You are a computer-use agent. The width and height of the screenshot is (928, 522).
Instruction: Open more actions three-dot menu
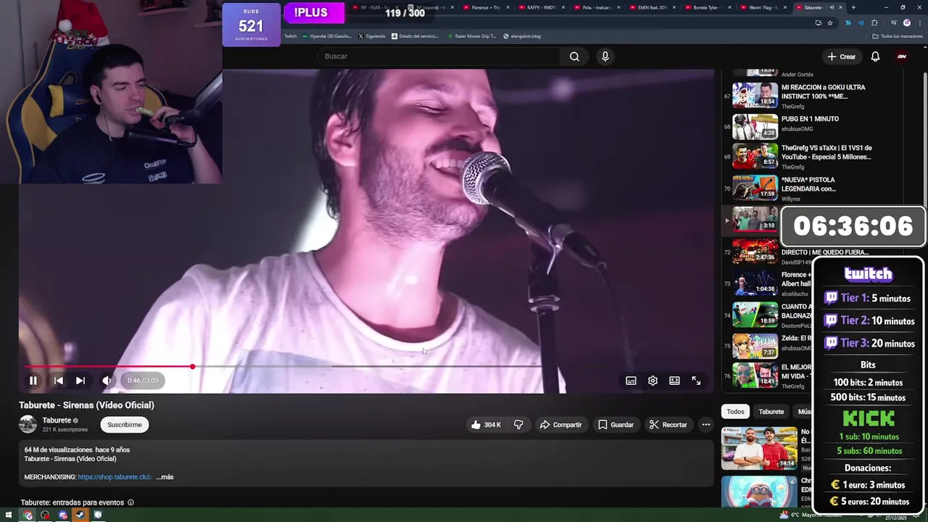tap(705, 425)
